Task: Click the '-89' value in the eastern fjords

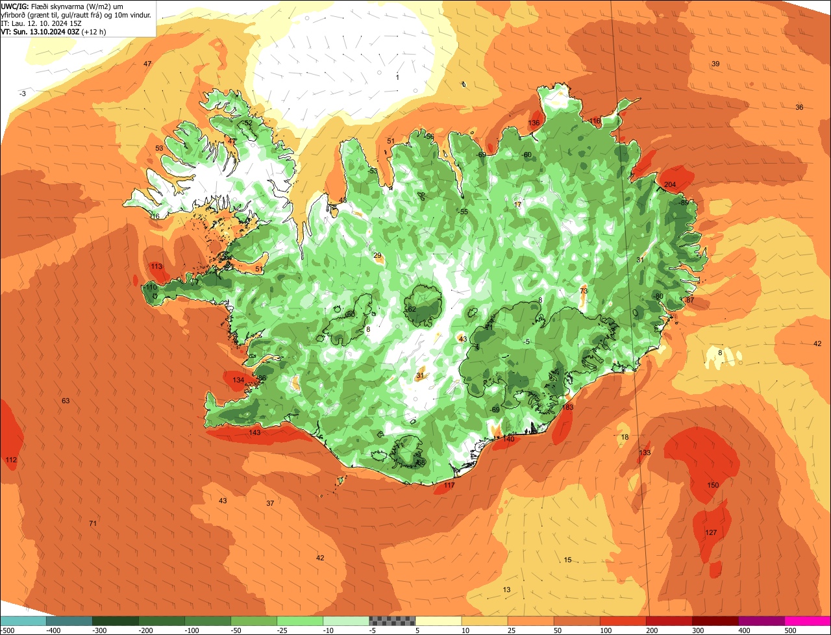Action: (x=684, y=203)
